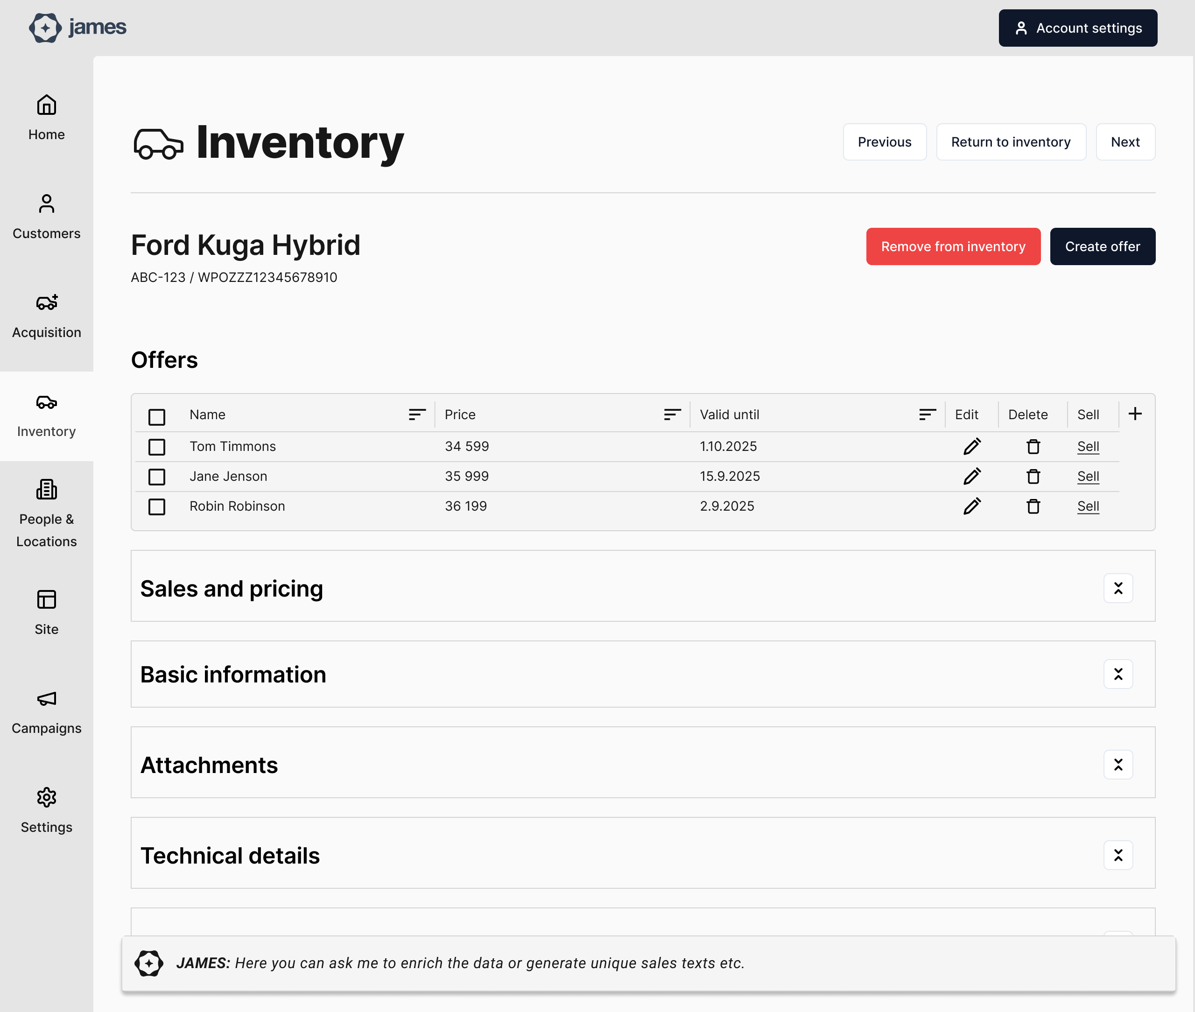Open Account settings
The height and width of the screenshot is (1012, 1195).
(x=1077, y=28)
